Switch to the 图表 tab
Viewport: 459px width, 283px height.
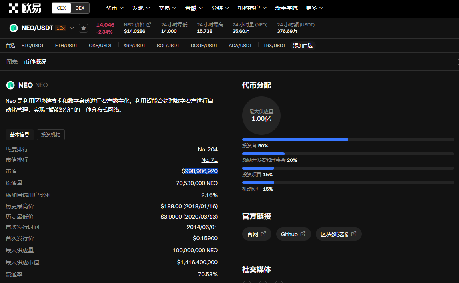[12, 62]
